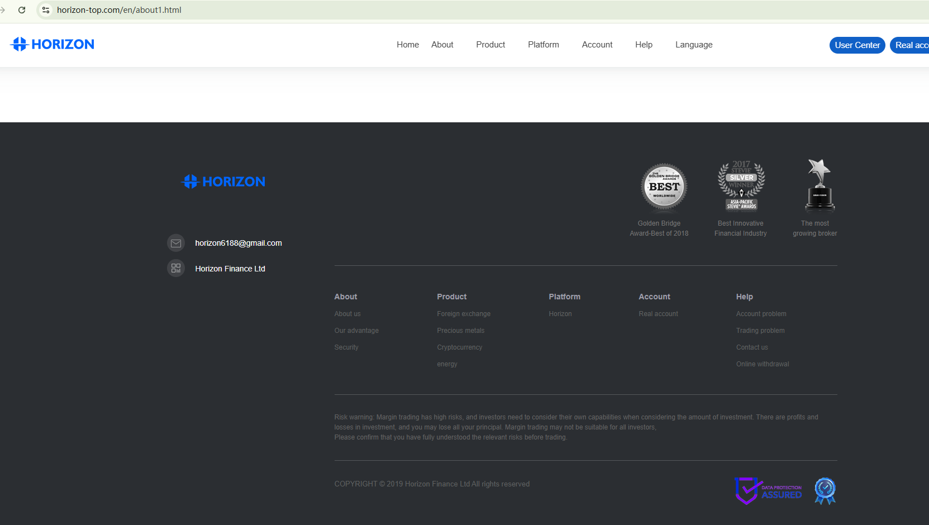
Task: Click the Horizon logo in the footer
Action: pyautogui.click(x=223, y=182)
